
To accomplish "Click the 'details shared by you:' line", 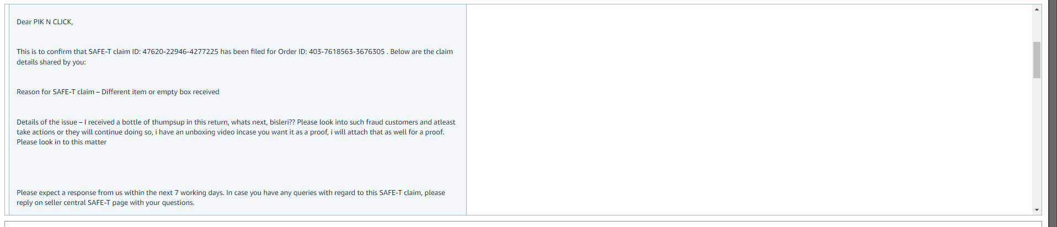I will pos(51,62).
